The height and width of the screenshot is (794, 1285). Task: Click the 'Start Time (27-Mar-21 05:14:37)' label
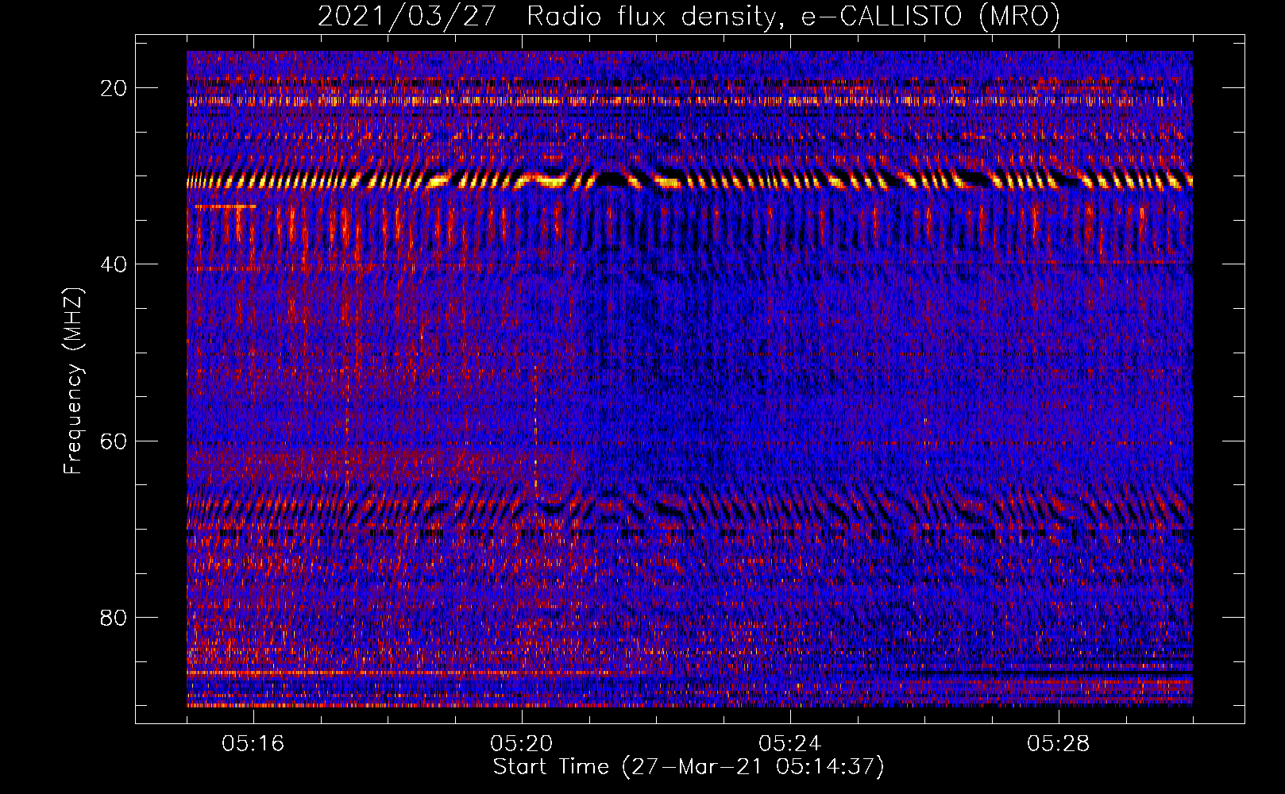click(689, 767)
